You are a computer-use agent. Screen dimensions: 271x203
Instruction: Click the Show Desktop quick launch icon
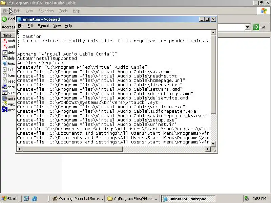click(x=26, y=199)
